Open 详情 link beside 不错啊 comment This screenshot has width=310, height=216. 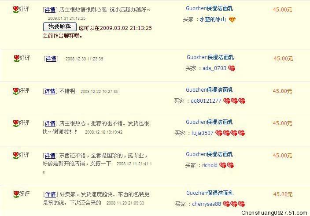pyautogui.click(x=50, y=91)
